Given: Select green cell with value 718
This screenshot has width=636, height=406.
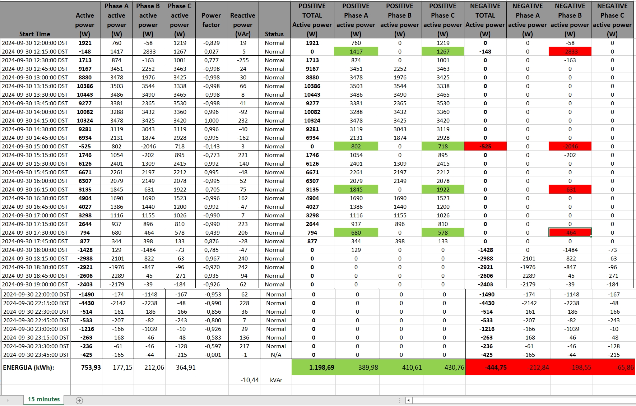Looking at the screenshot, I should [443, 146].
